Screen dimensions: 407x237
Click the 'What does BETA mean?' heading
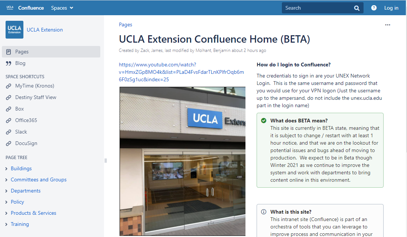[299, 121]
